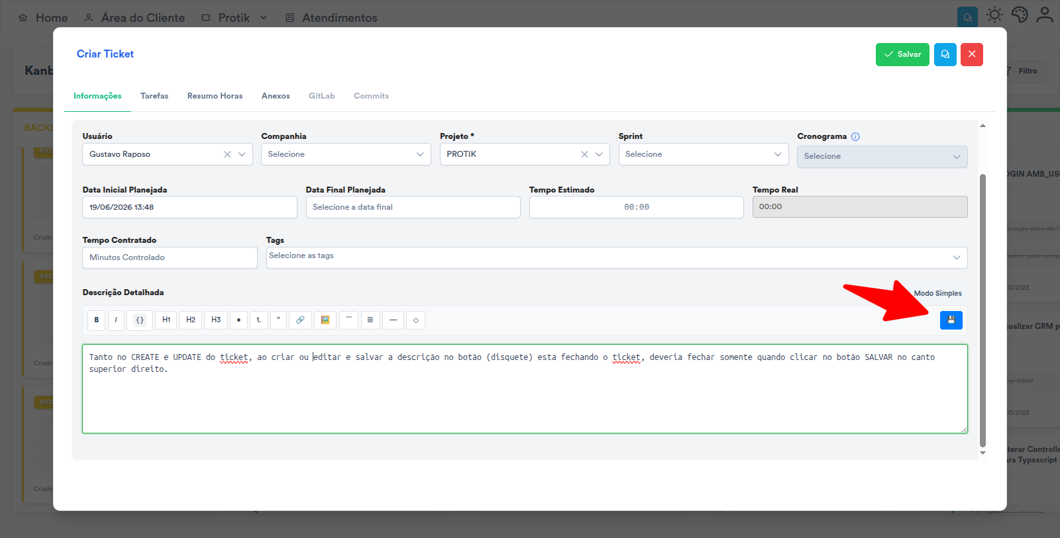Clear the Projeto selection PROTIK
Screen dimensions: 1060x538
click(584, 154)
